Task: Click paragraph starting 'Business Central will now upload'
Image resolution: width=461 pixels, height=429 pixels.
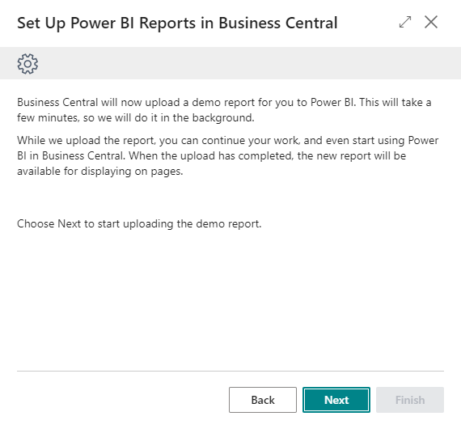Action: pyautogui.click(x=224, y=110)
